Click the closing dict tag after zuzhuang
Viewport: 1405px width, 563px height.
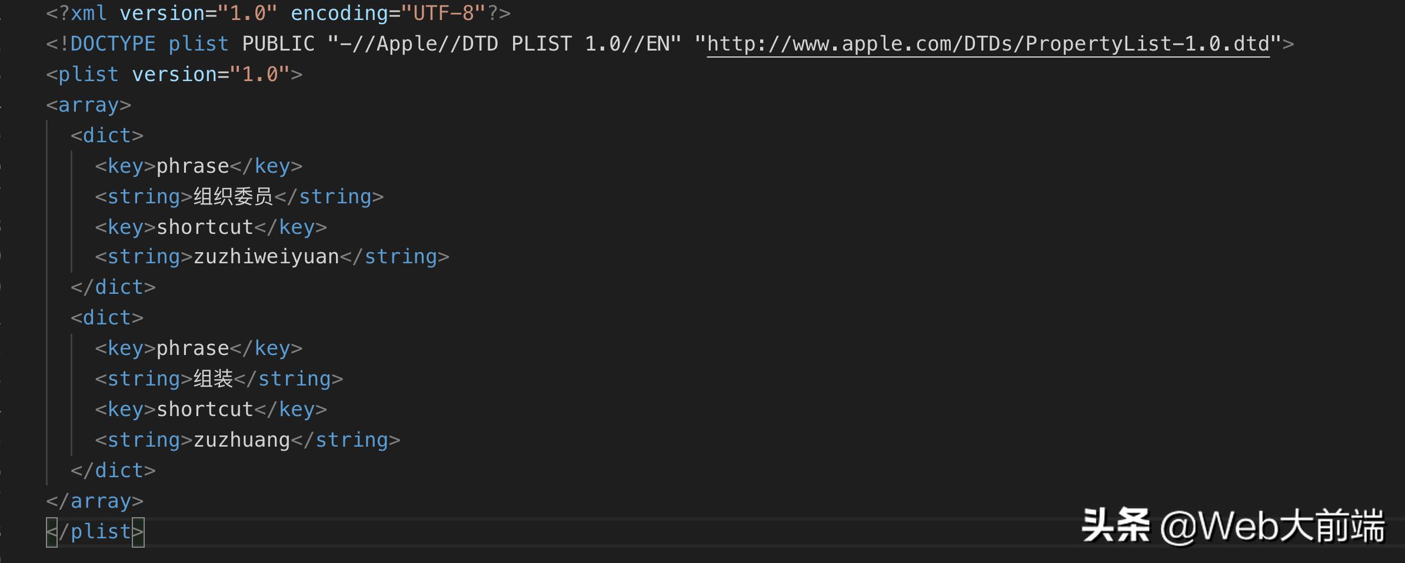click(x=113, y=471)
